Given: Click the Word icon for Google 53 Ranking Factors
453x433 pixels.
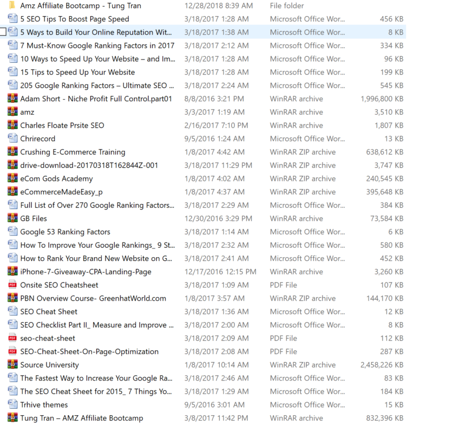Looking at the screenshot, I should click(12, 231).
